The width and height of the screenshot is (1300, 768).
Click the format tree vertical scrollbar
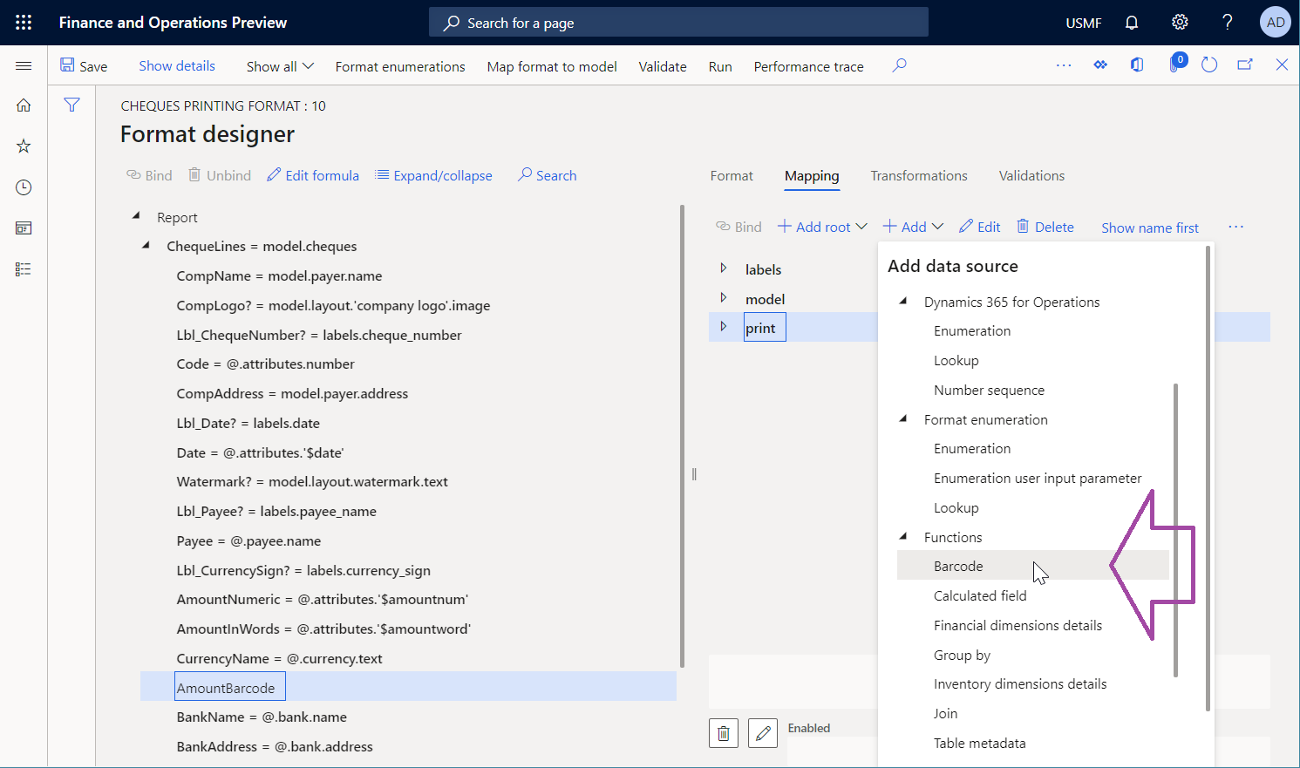[x=682, y=436]
